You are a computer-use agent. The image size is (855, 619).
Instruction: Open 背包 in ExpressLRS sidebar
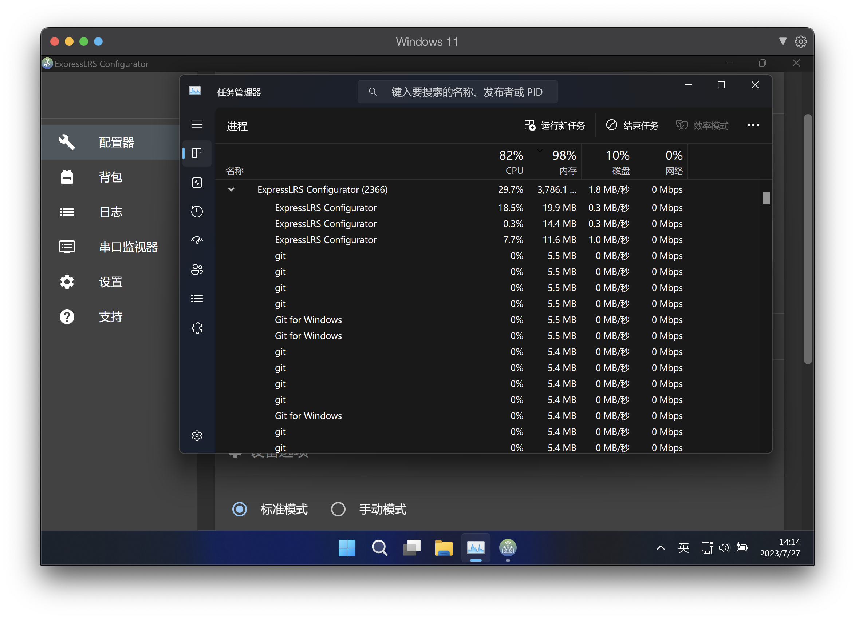pos(110,177)
